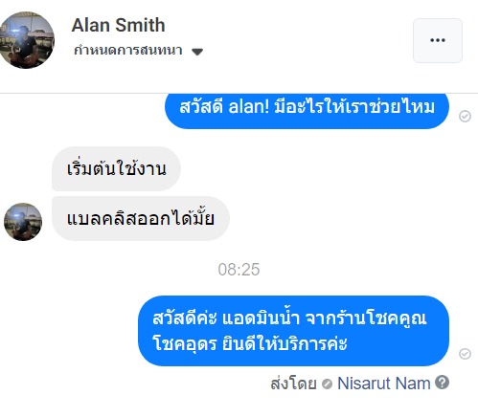Select the blue สวัสดีค่ะ แอดมินน้ำ reply bubble
This screenshot has width=478, height=417.
293,331
